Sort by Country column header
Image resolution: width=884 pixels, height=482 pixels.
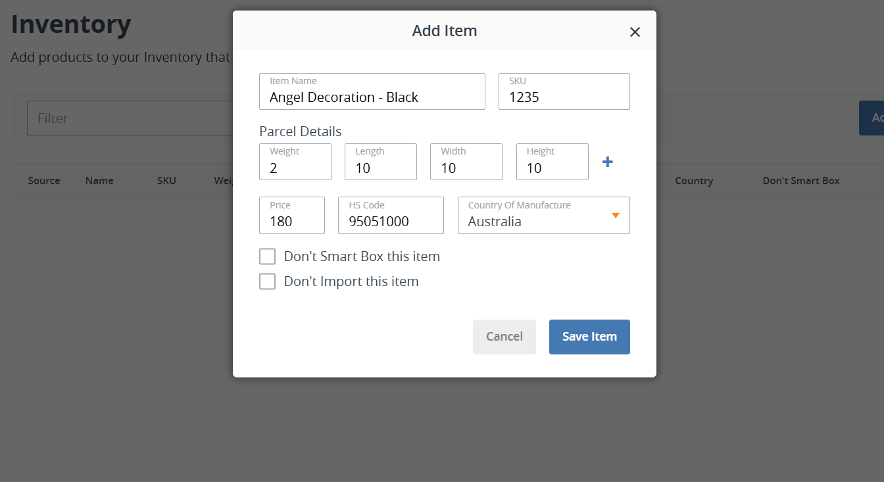coord(694,181)
